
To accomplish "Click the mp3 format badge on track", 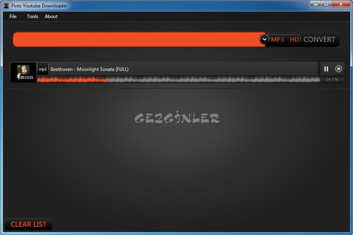I will coord(43,69).
